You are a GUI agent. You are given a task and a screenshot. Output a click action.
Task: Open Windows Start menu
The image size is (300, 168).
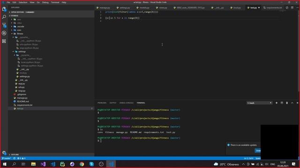pos(5,164)
